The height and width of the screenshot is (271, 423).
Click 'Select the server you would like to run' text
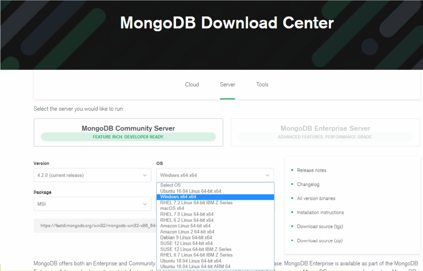click(79, 109)
